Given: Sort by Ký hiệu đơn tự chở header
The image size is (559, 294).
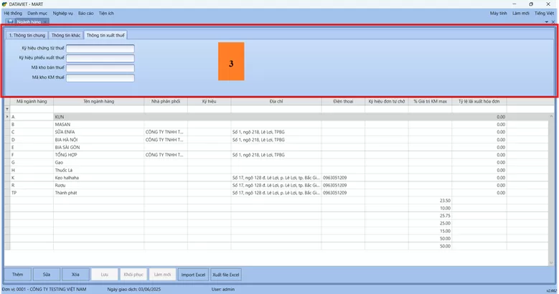Looking at the screenshot, I should click(x=387, y=102).
